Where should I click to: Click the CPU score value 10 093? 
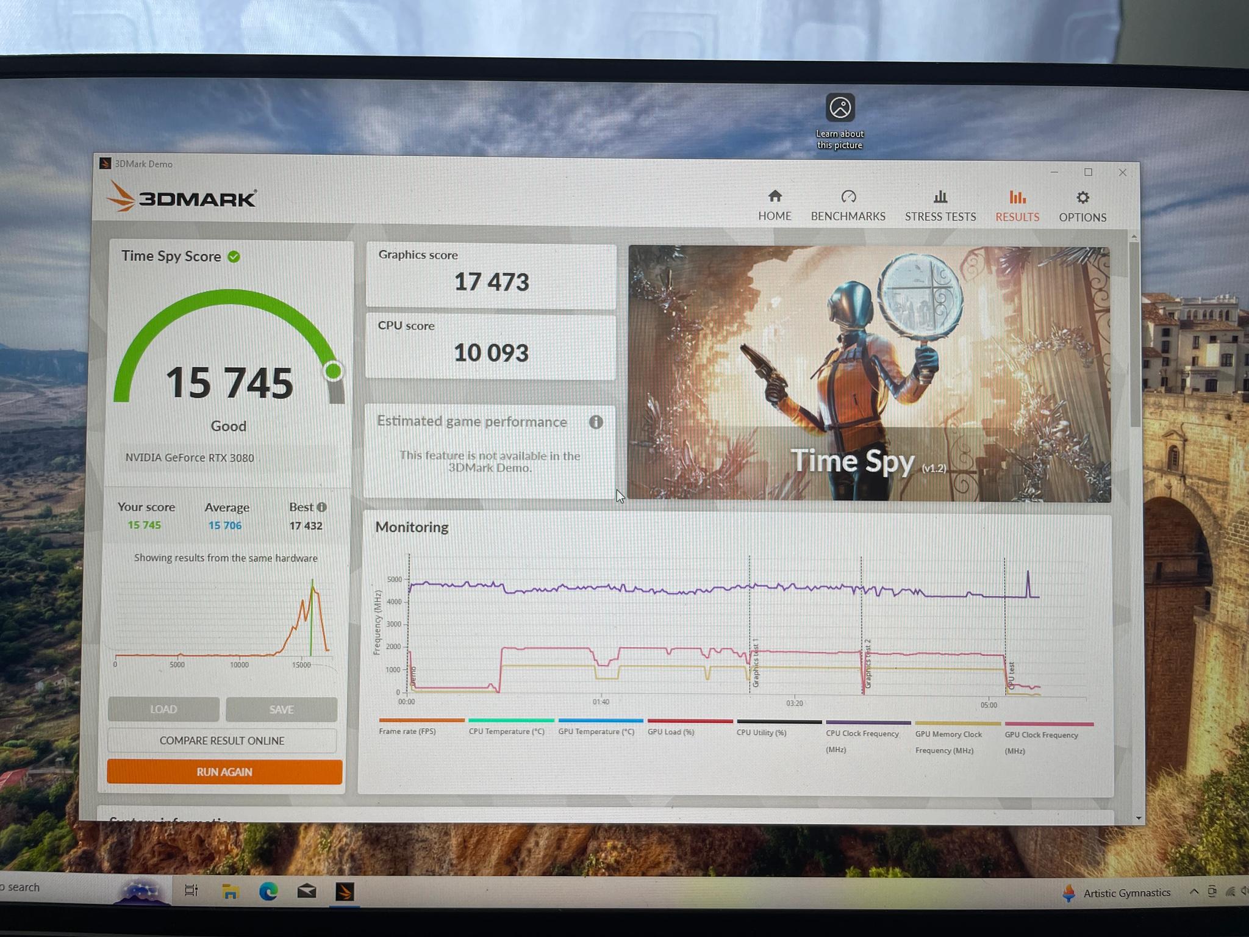(x=491, y=353)
